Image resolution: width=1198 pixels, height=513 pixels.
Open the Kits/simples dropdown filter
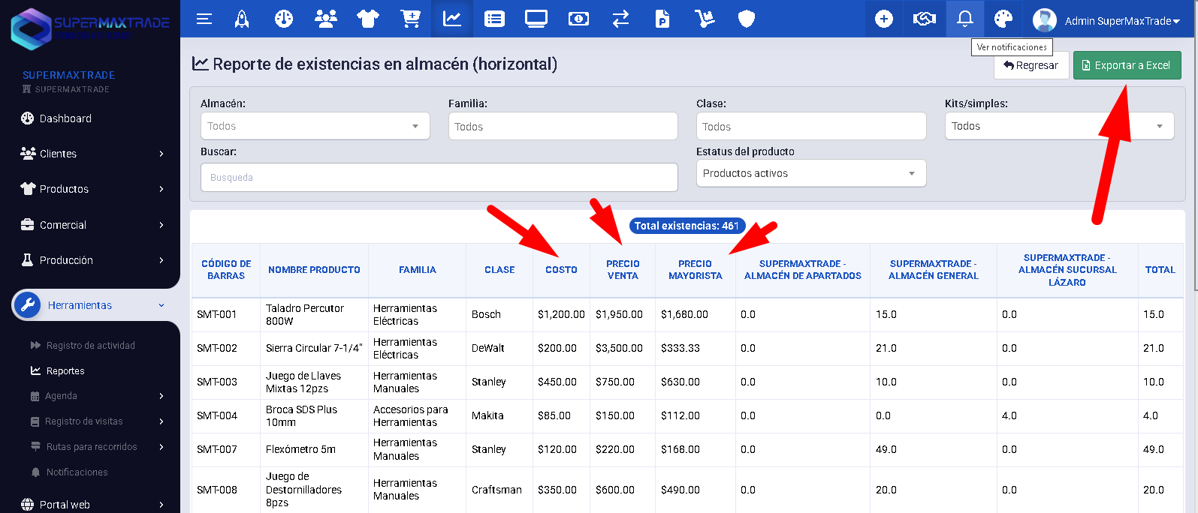pos(1059,126)
